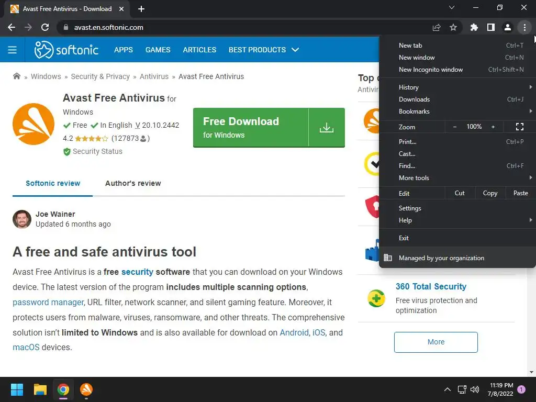Reload the page with the refresh icon
The image size is (536, 402).
[45, 27]
